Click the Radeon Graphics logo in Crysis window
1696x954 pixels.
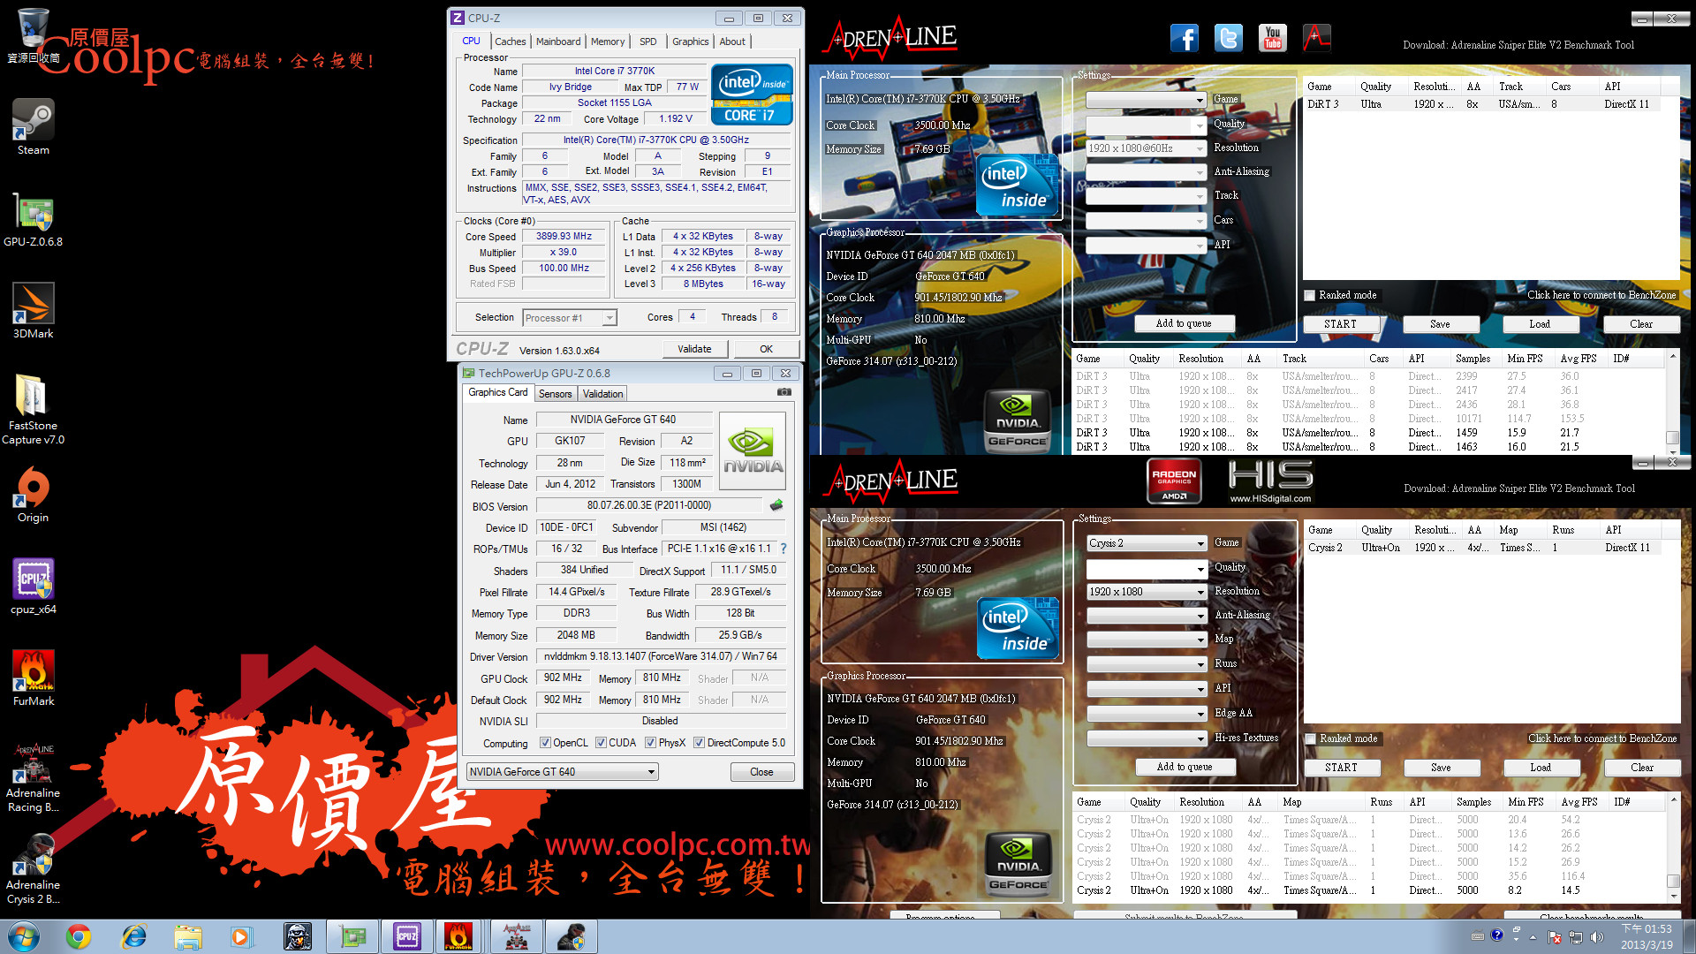pos(1174,482)
